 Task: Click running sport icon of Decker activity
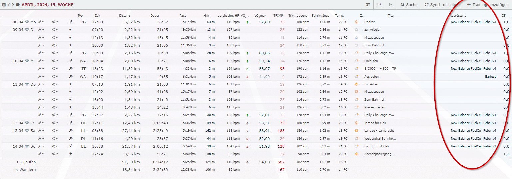click(70, 22)
